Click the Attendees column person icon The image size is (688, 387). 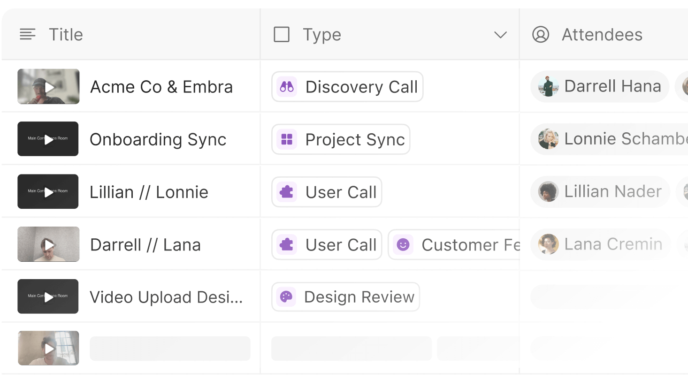[541, 35]
